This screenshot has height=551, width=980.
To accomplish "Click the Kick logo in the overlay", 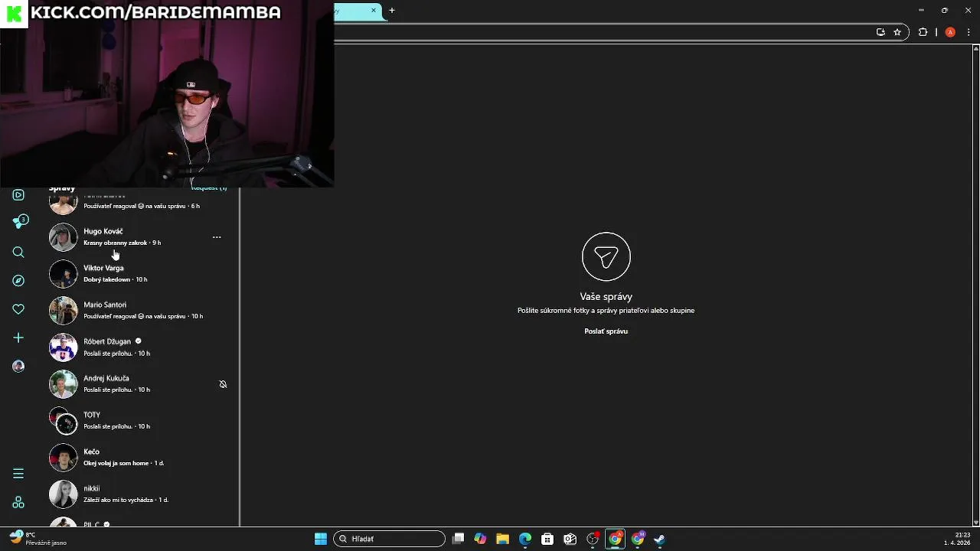I will (x=14, y=13).
